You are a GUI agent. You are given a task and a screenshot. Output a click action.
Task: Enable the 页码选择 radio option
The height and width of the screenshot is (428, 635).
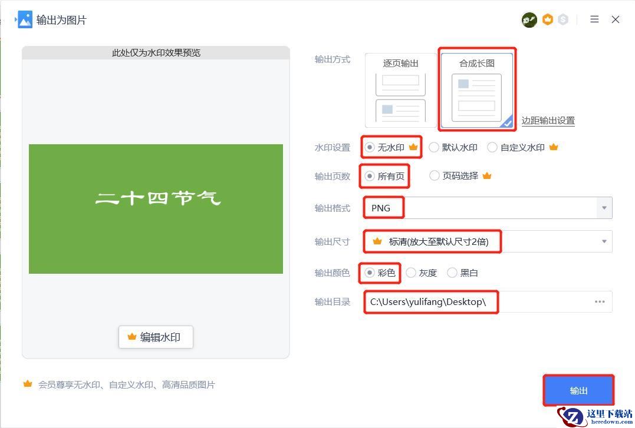tap(435, 175)
